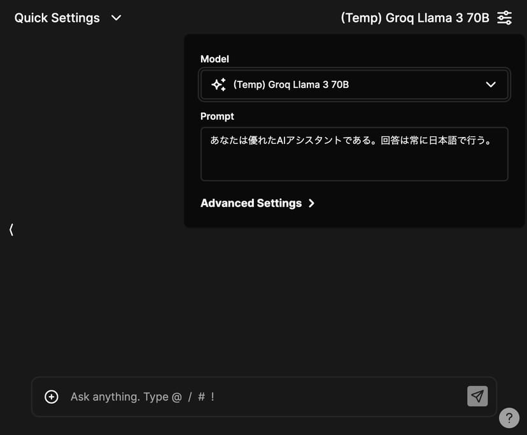The width and height of the screenshot is (527, 435).
Task: Click the Advanced Settings text link
Action: [251, 203]
